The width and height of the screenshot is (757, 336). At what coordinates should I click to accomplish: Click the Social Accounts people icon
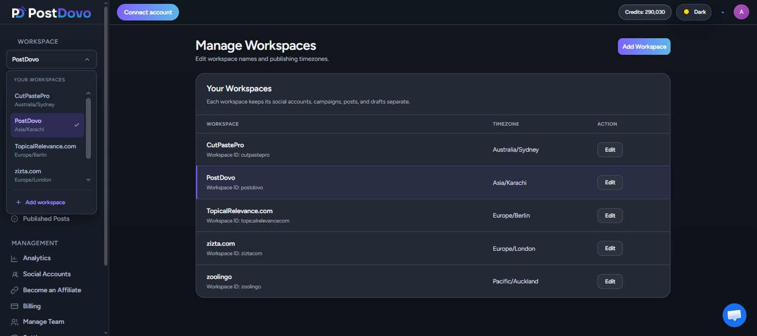coord(14,275)
